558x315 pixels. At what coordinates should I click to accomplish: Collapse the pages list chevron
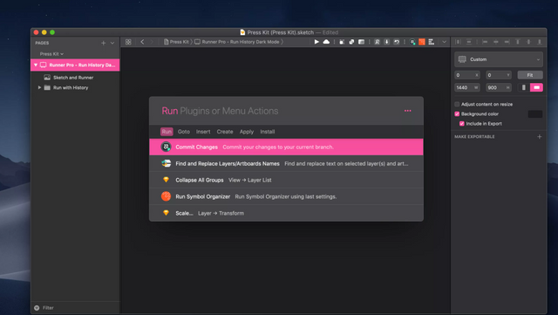(x=112, y=43)
